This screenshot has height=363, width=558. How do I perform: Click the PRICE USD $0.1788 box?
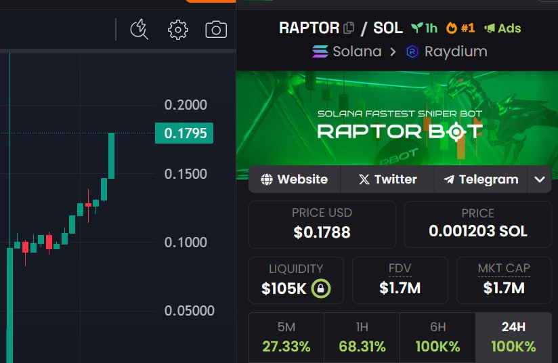click(322, 224)
